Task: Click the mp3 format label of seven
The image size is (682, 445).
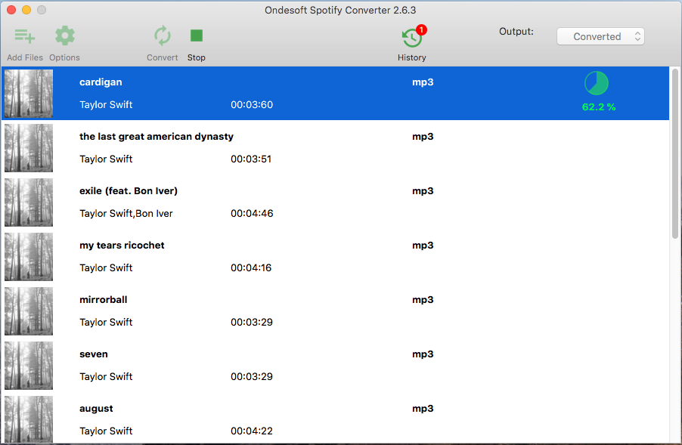Action: pyautogui.click(x=423, y=354)
